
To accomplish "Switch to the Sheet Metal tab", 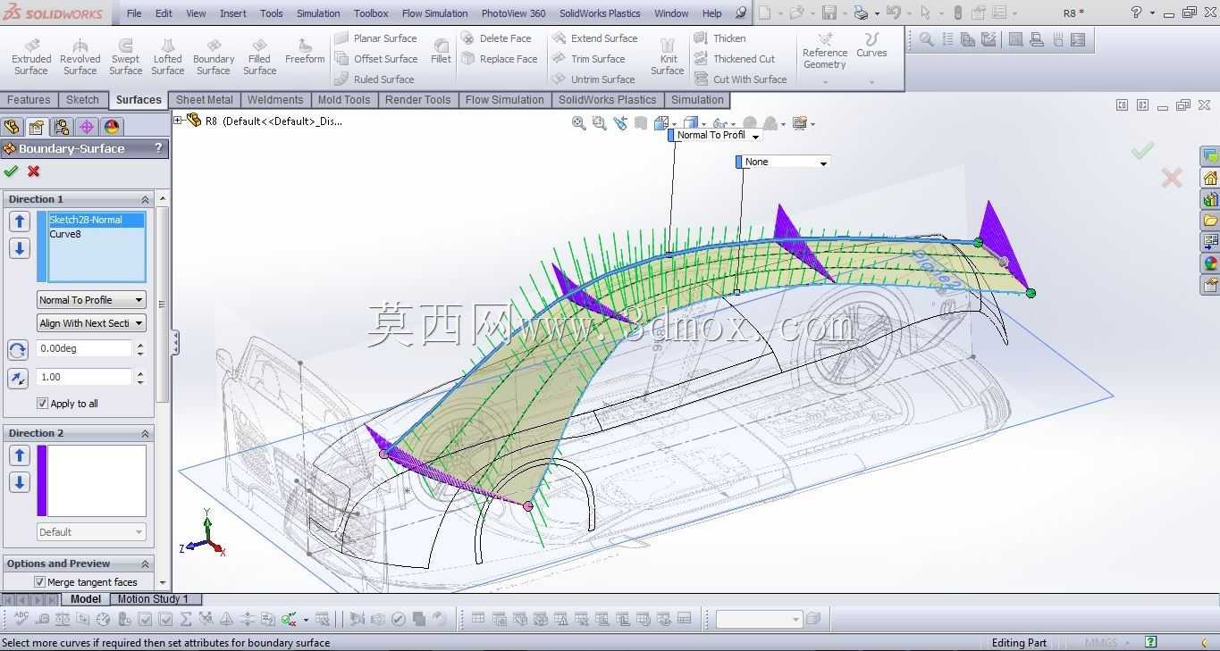I will click(204, 100).
